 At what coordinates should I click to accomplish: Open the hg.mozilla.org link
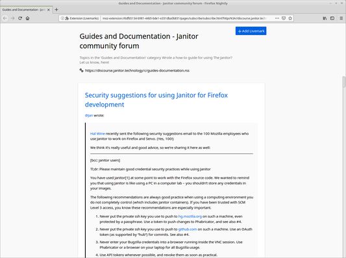[x=190, y=216]
